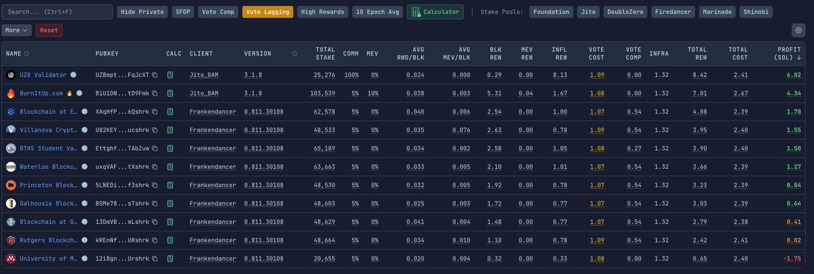Open the University of M validator link
The width and height of the screenshot is (814, 274).
[47, 258]
